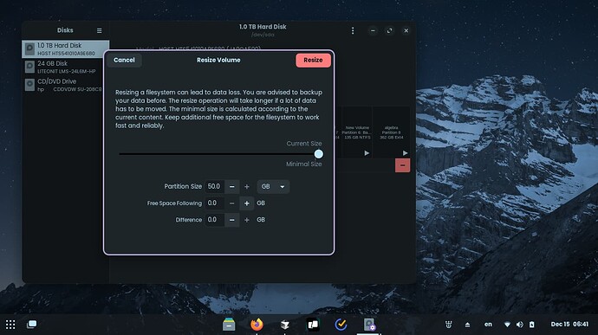The width and height of the screenshot is (598, 335).
Task: Click the Cancel button
Action: point(124,60)
